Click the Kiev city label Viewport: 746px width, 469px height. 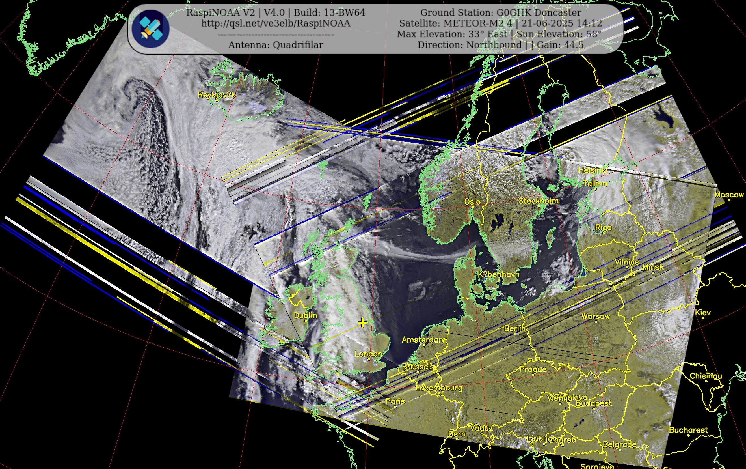pyautogui.click(x=703, y=313)
